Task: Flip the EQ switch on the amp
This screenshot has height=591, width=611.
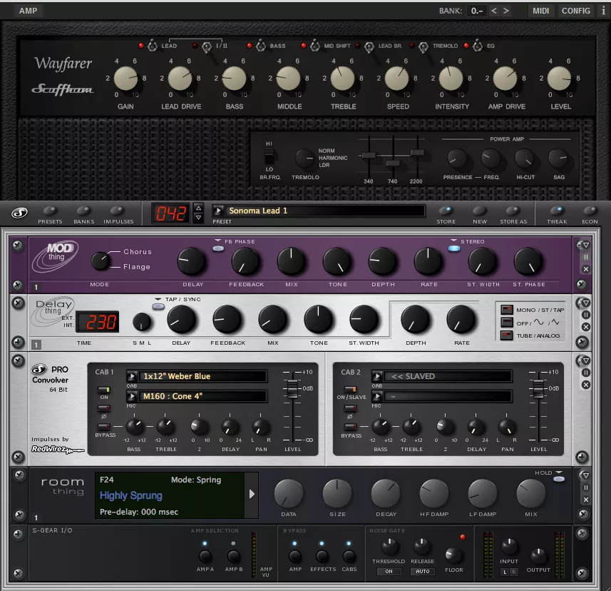Action: click(x=478, y=46)
